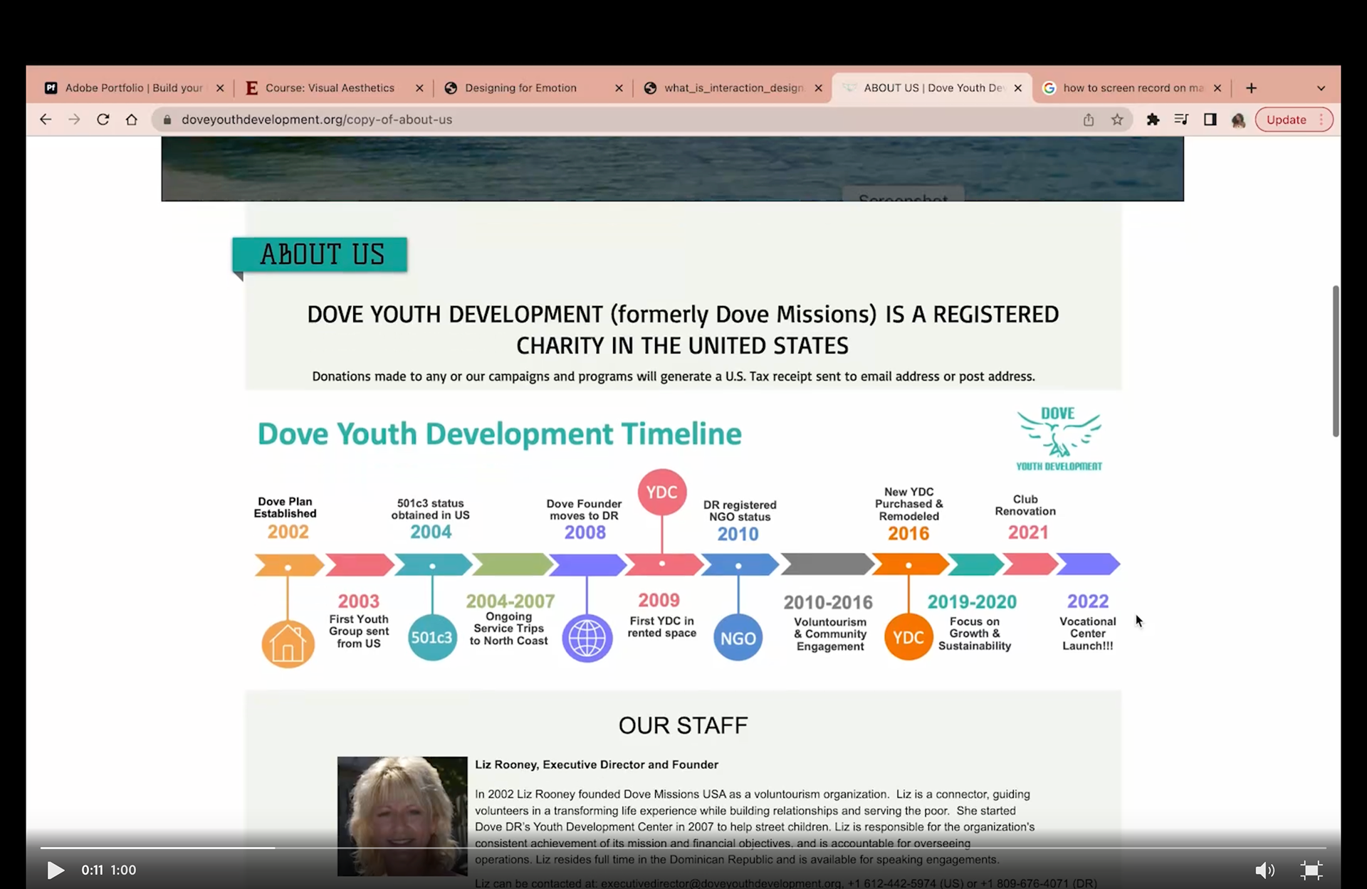The height and width of the screenshot is (889, 1367).
Task: Open a new browser tab
Action: coord(1251,88)
